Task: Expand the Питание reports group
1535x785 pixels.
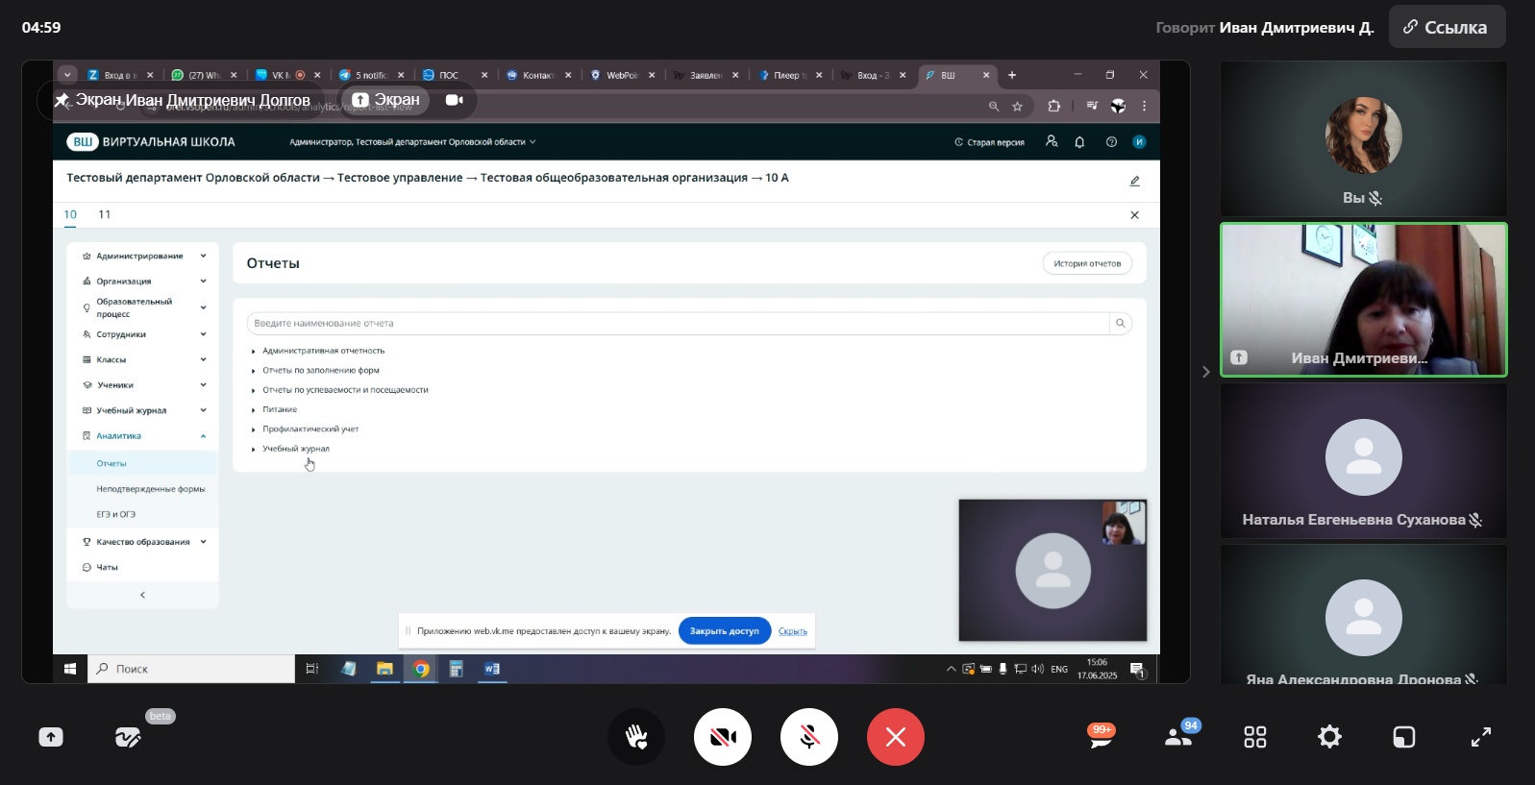Action: tap(280, 409)
